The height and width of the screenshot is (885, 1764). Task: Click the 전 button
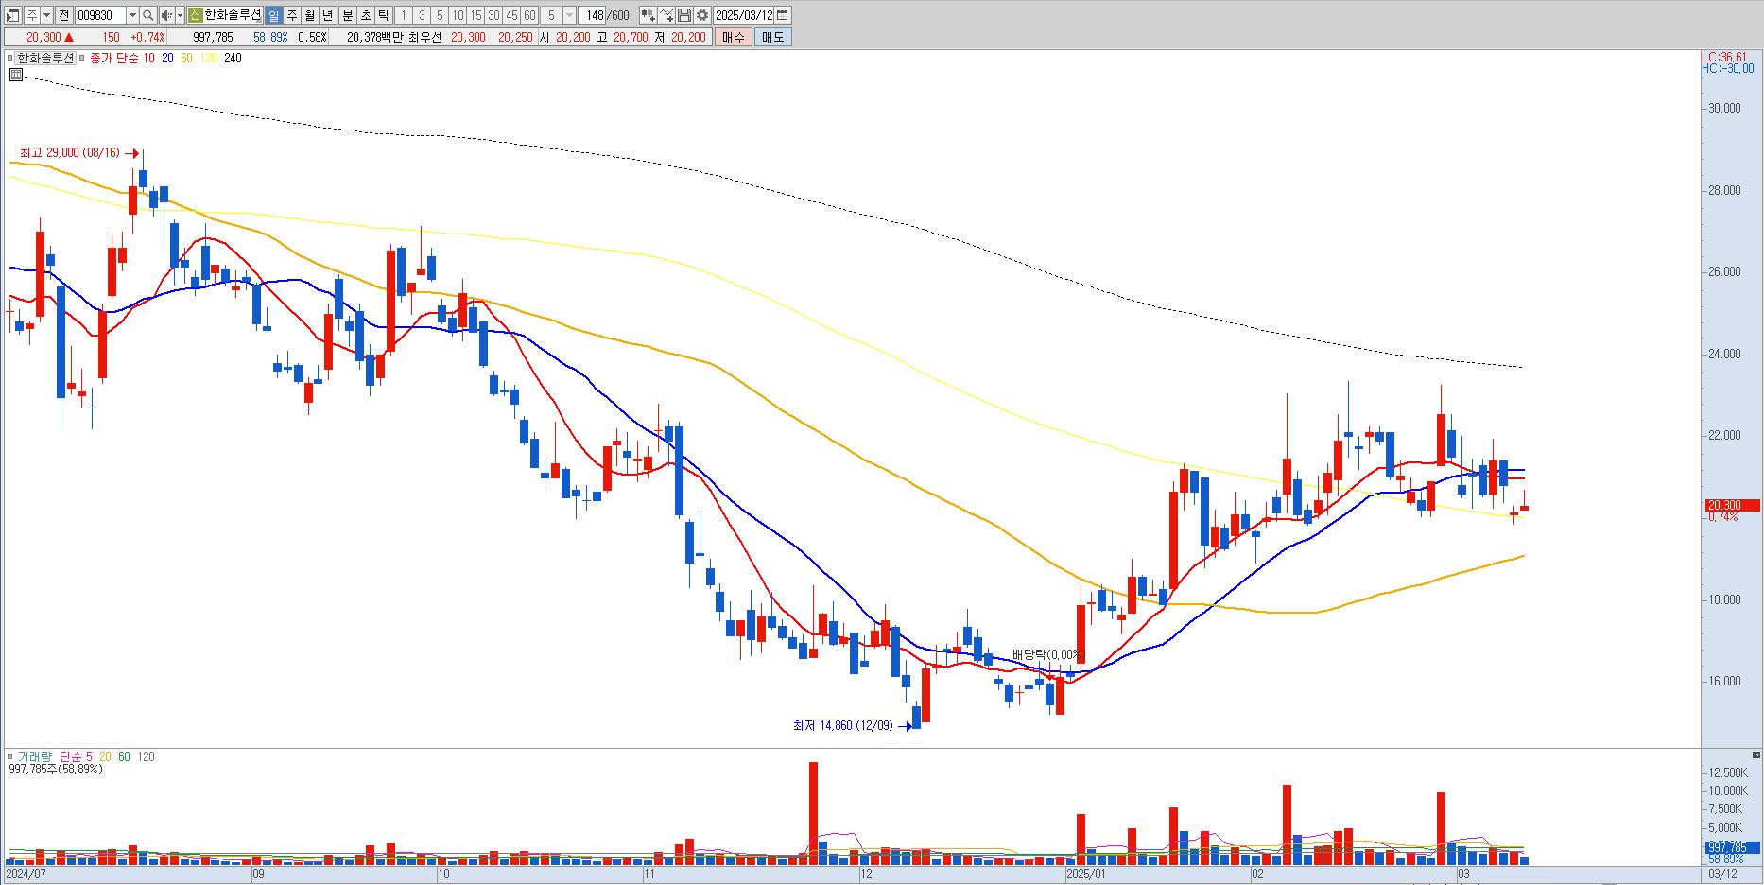63,15
